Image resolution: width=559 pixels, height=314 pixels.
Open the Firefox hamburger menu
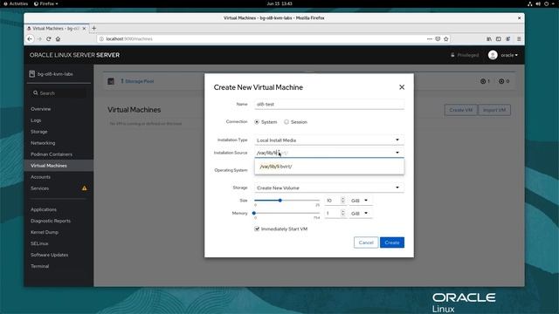coord(519,38)
